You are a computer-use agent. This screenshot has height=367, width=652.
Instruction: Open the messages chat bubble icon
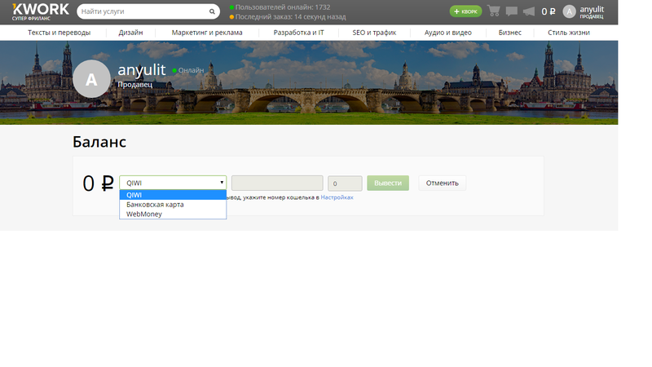click(512, 11)
